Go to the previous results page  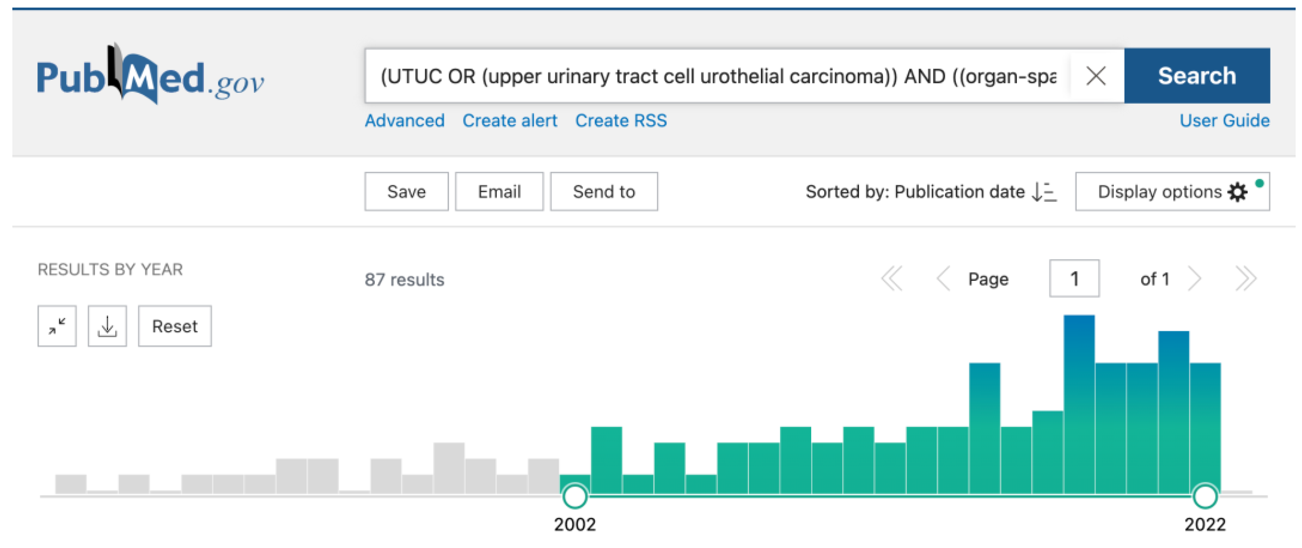(x=943, y=279)
